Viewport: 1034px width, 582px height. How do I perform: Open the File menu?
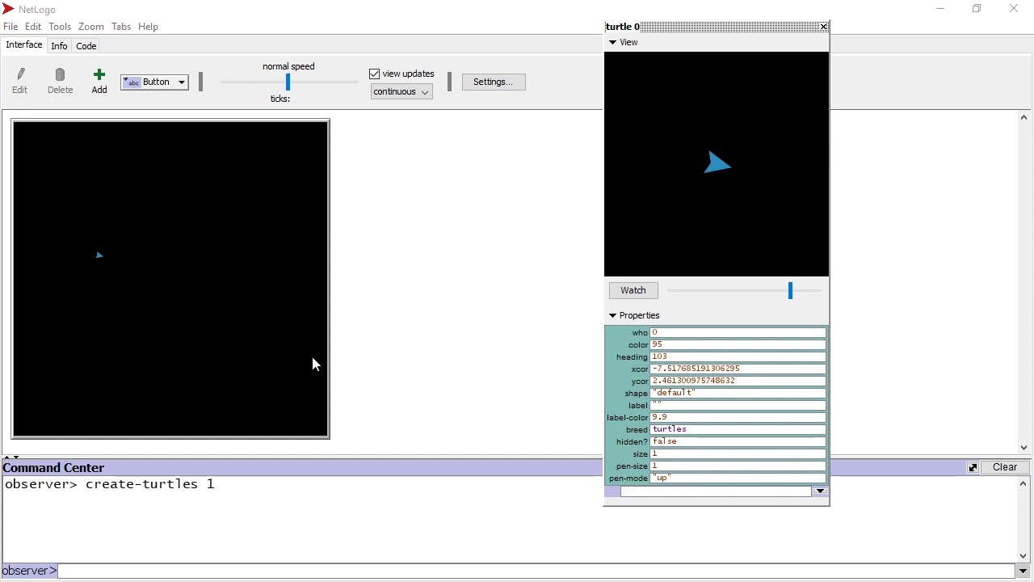tap(11, 27)
